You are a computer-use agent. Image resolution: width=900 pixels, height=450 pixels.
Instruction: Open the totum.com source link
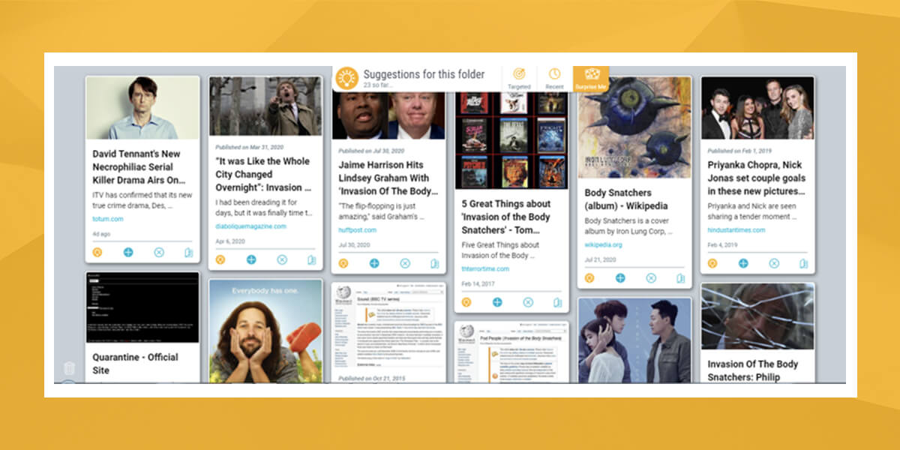[108, 219]
